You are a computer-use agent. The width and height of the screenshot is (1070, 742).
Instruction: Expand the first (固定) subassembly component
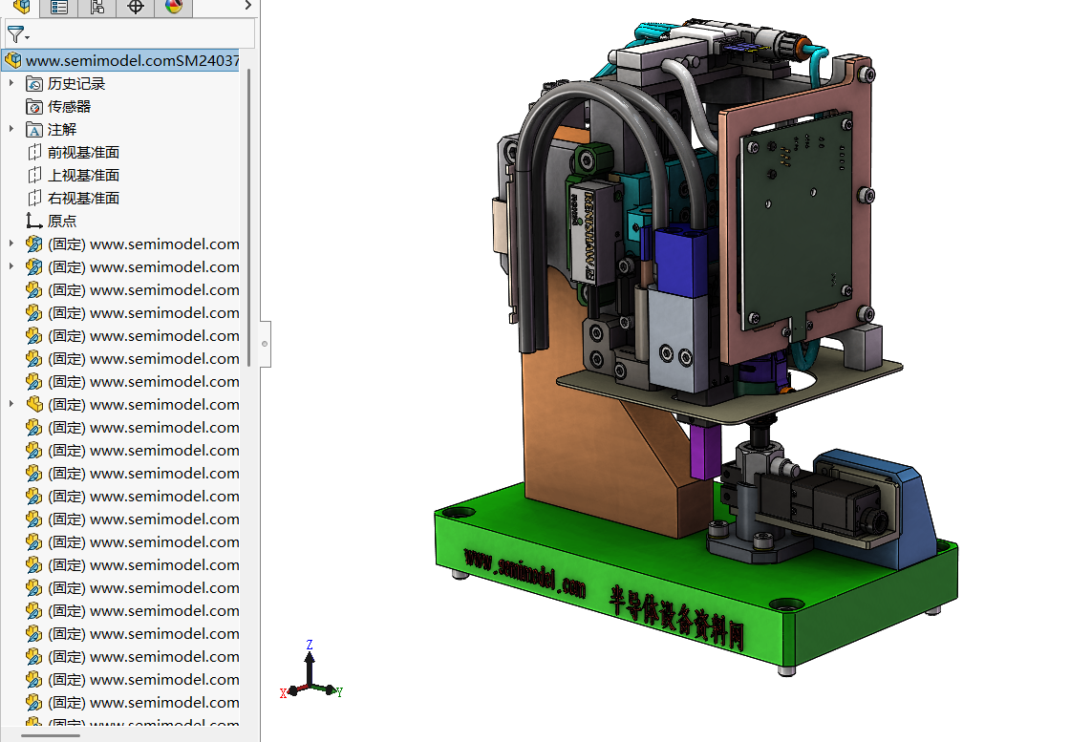pyautogui.click(x=11, y=244)
